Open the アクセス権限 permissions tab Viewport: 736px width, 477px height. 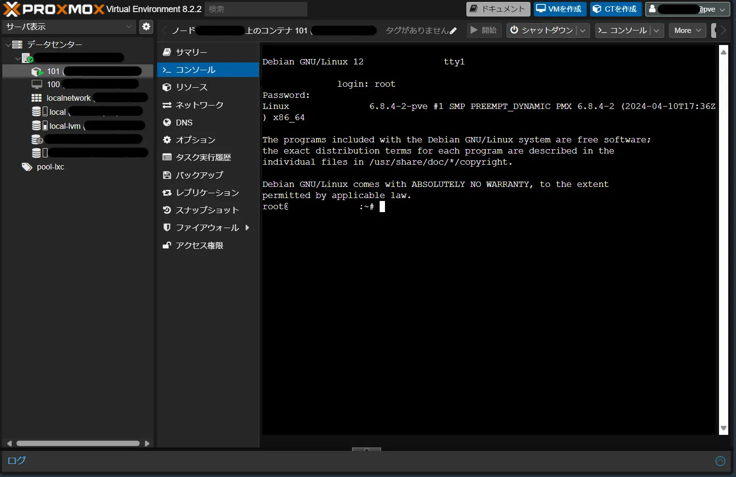pos(208,246)
